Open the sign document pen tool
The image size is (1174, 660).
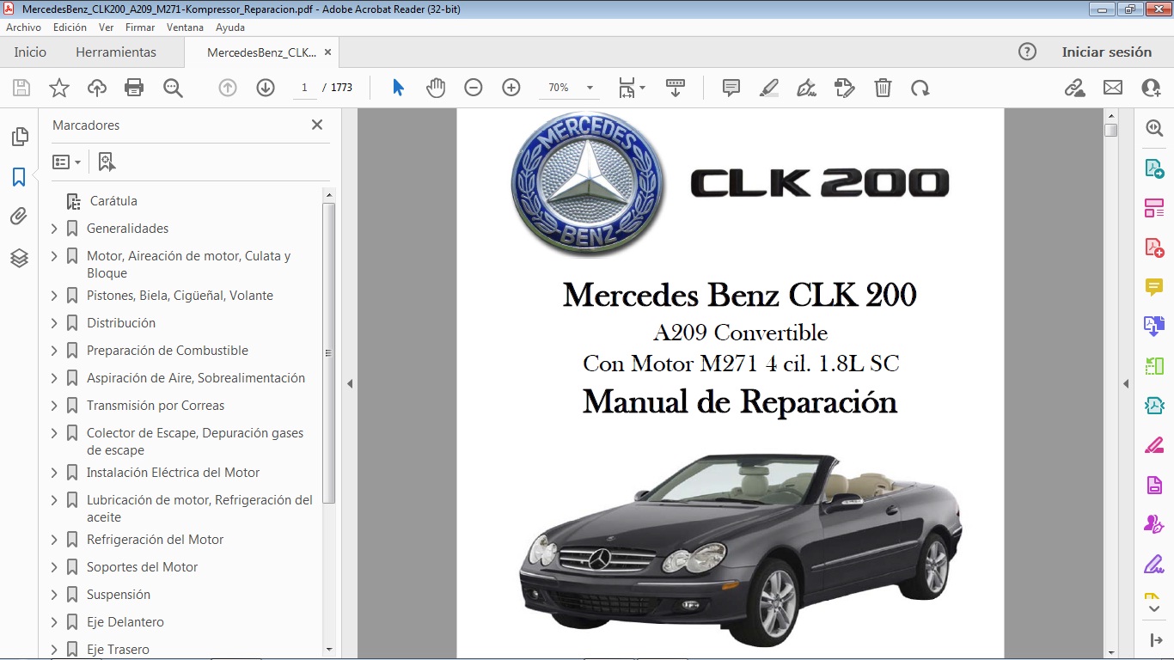[807, 88]
